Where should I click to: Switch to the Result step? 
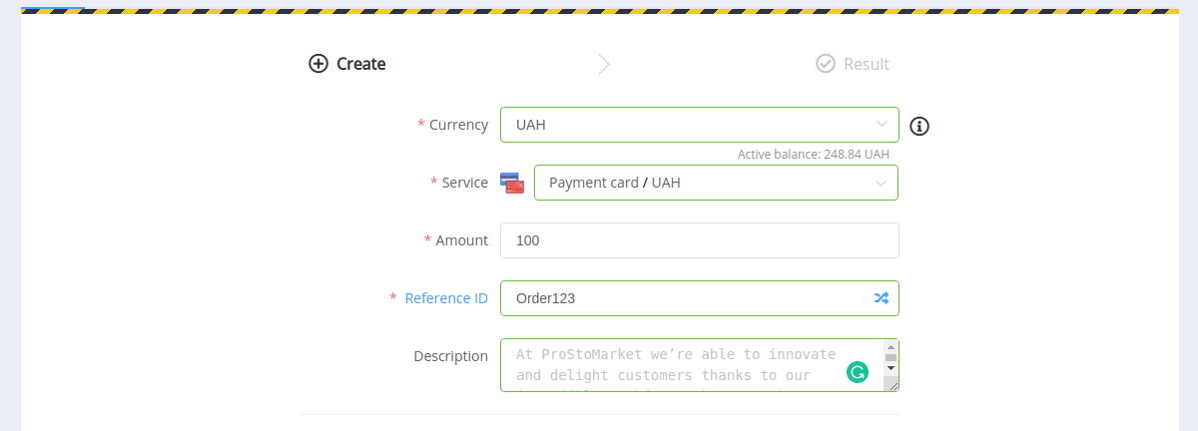pos(853,64)
